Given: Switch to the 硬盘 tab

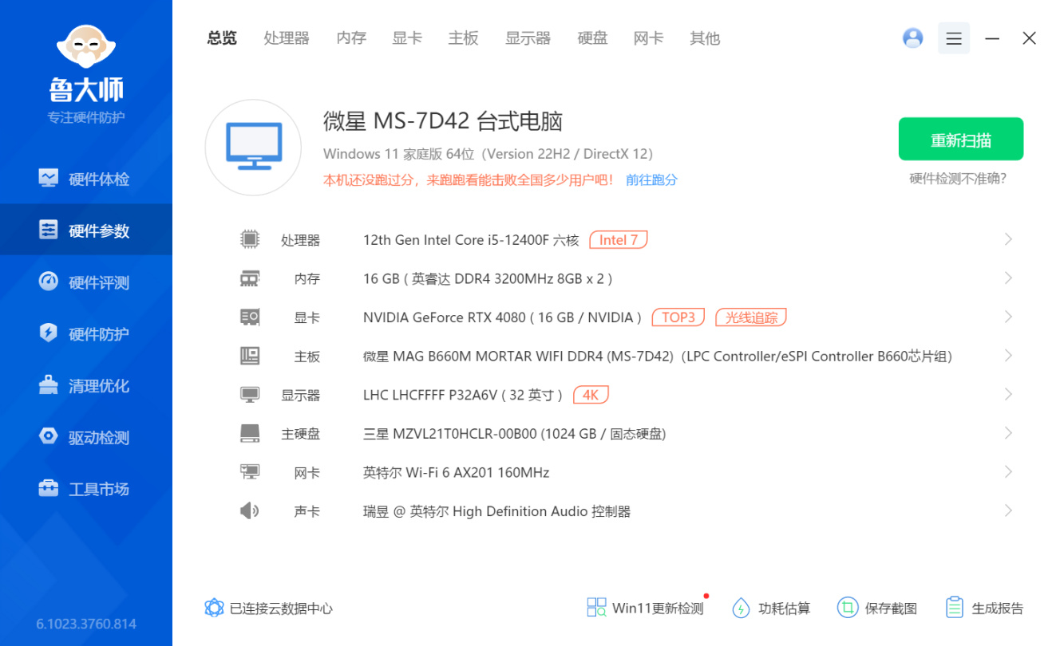Looking at the screenshot, I should [x=592, y=38].
